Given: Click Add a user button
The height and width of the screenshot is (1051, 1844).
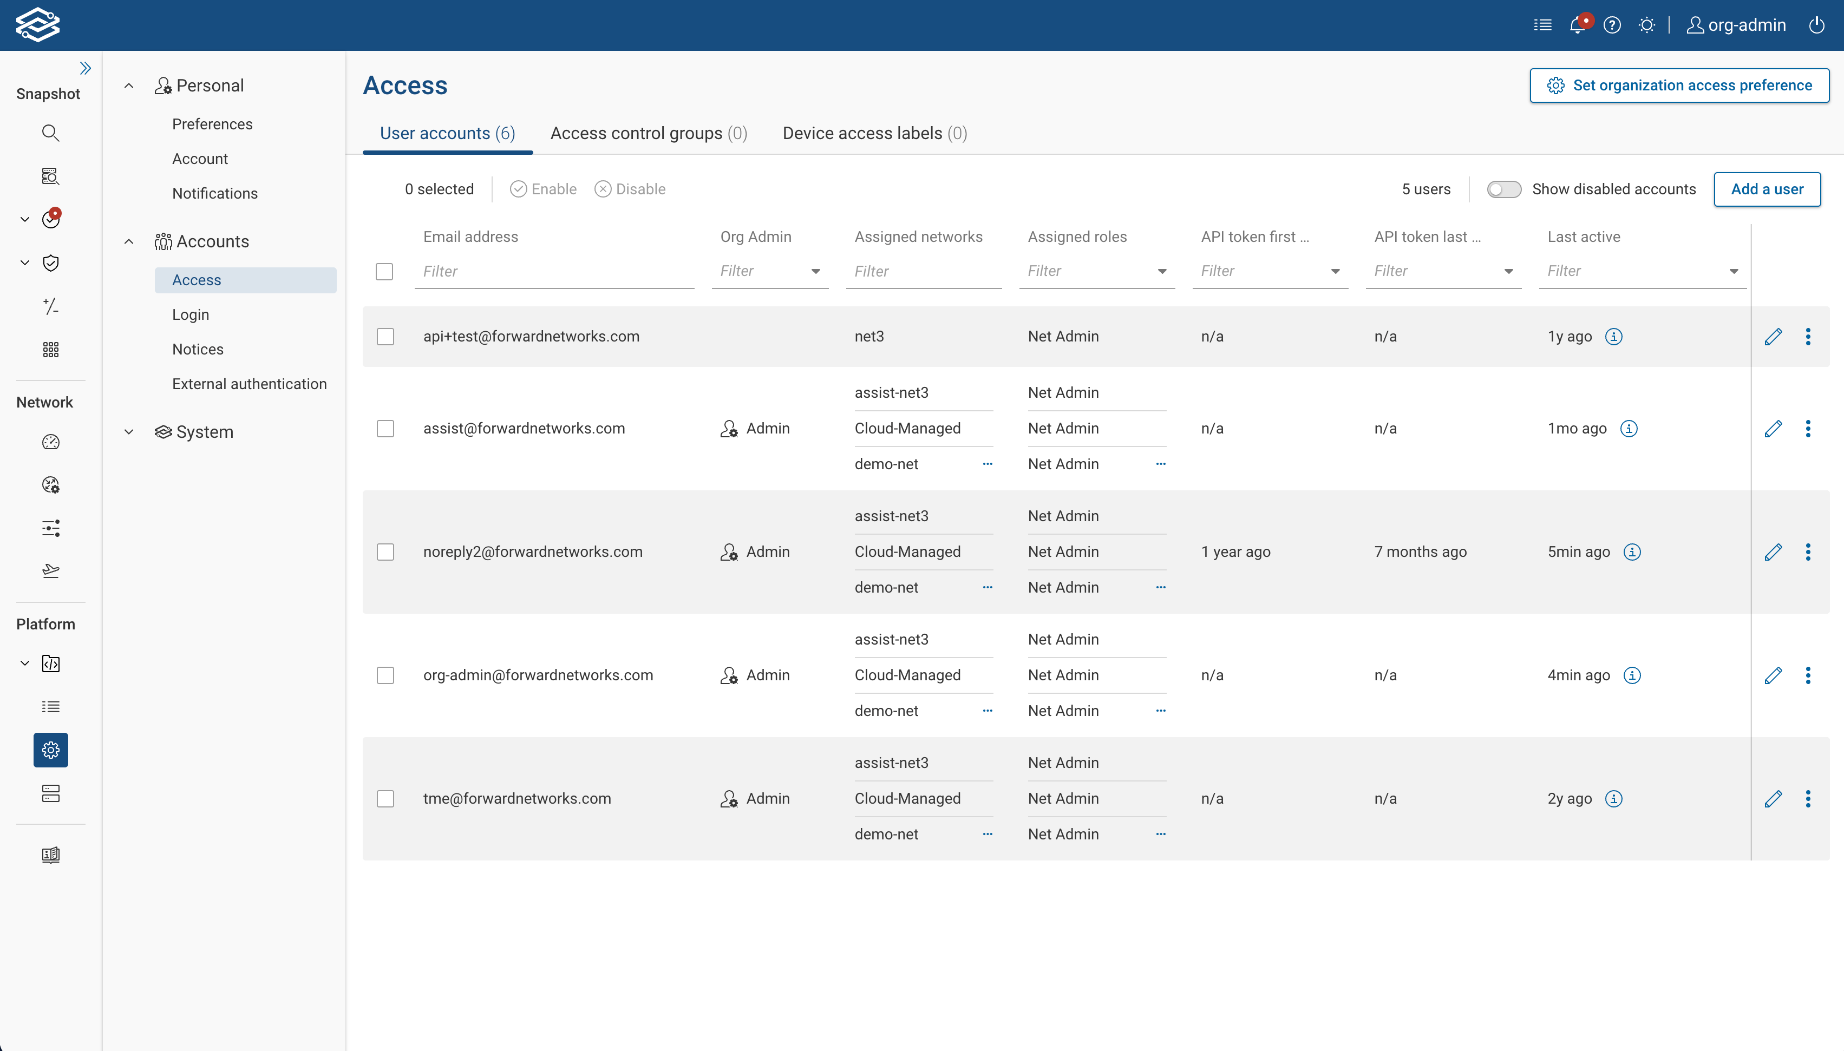Looking at the screenshot, I should [x=1767, y=189].
